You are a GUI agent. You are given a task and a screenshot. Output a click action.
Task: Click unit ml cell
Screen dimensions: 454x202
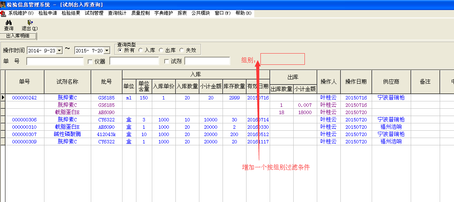click(129, 98)
